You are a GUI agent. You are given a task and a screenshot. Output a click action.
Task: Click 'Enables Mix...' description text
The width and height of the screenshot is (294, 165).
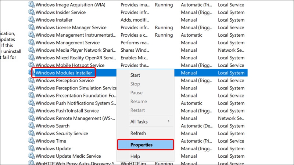click(x=134, y=58)
